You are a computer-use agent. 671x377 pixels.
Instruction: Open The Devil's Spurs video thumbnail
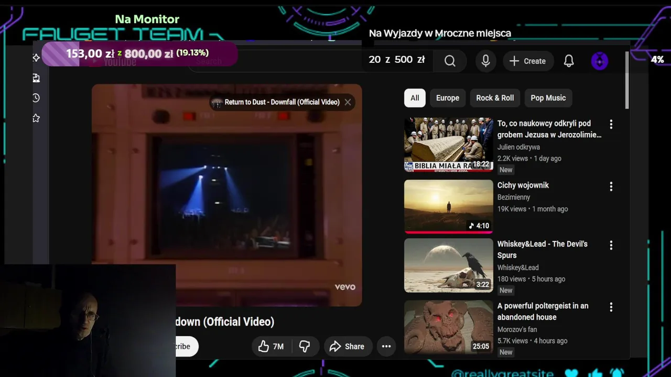pos(449,265)
